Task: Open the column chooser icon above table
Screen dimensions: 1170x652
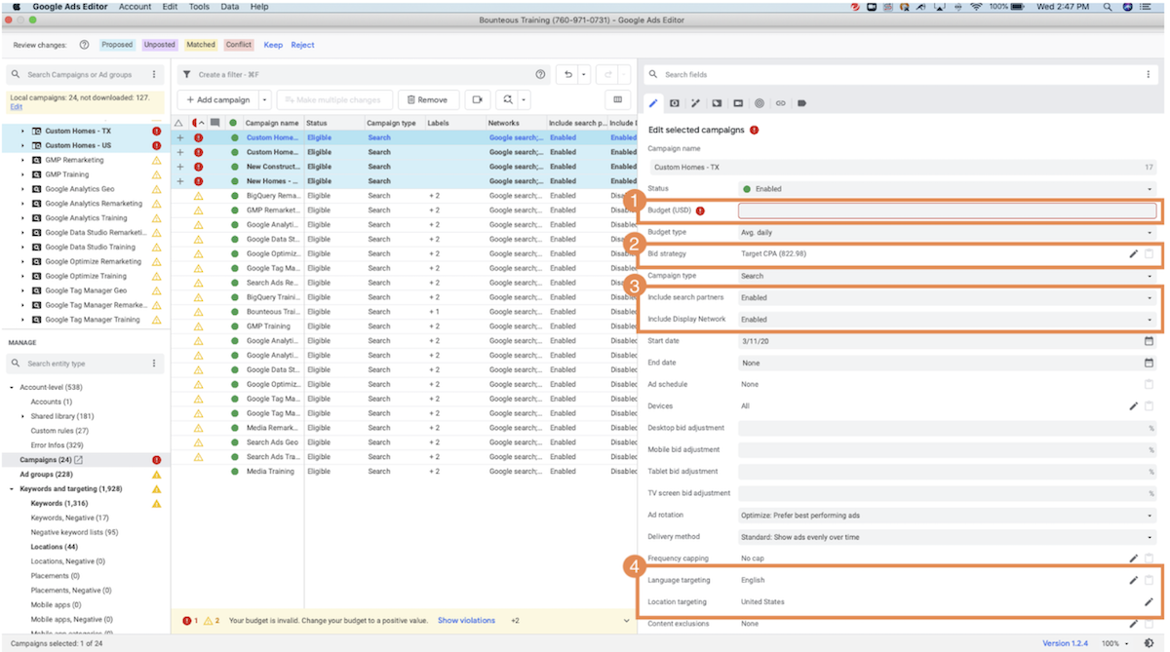Action: pyautogui.click(x=617, y=99)
